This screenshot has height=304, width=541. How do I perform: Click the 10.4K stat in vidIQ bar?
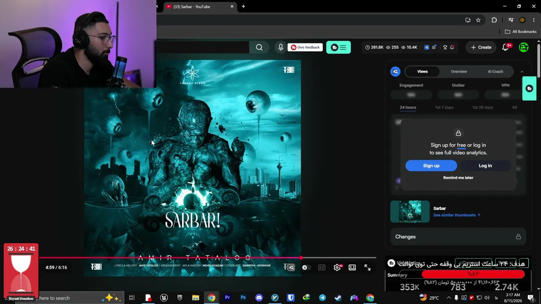[409, 47]
